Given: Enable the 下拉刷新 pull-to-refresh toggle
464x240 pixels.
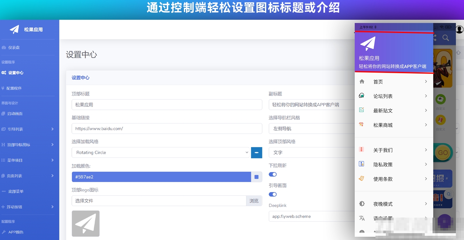Looking at the screenshot, I should (273, 174).
